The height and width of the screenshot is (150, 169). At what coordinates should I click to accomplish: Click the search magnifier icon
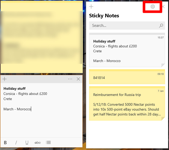click(x=161, y=25)
